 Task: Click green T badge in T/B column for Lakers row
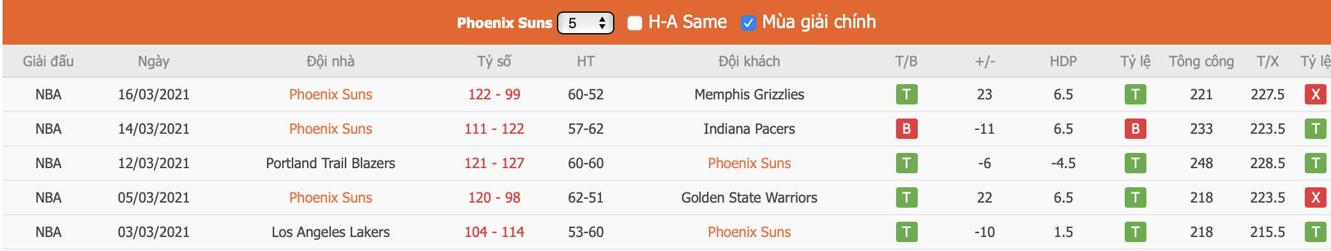coord(906,232)
